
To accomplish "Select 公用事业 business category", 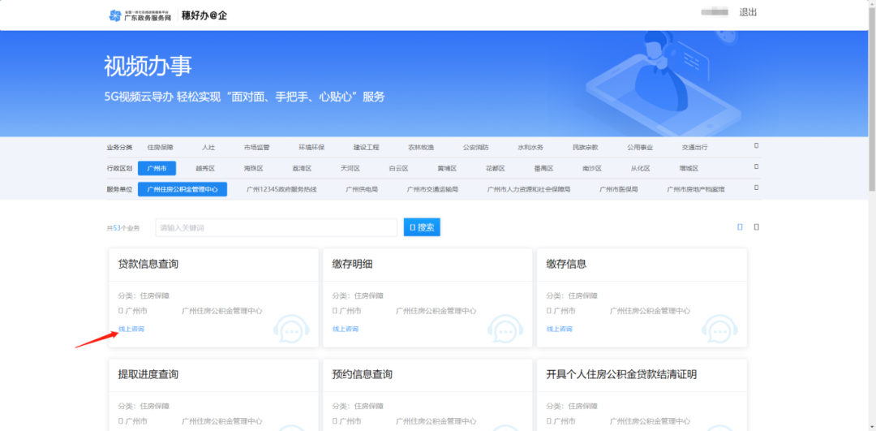I will click(640, 148).
